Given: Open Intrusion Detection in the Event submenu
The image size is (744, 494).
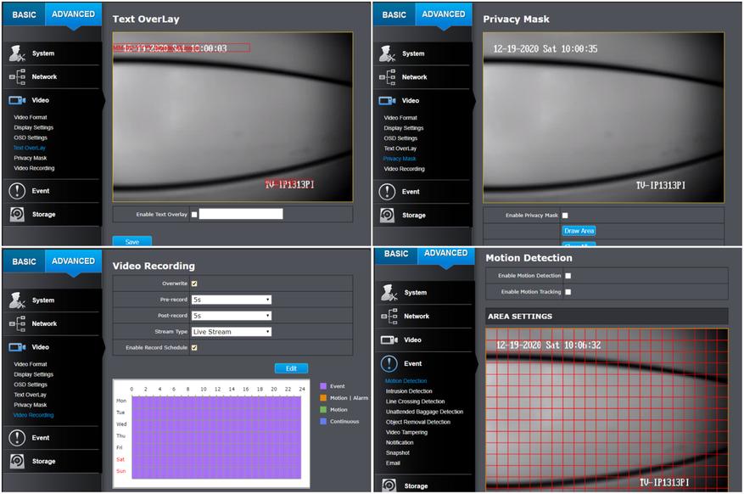Looking at the screenshot, I should 409,391.
